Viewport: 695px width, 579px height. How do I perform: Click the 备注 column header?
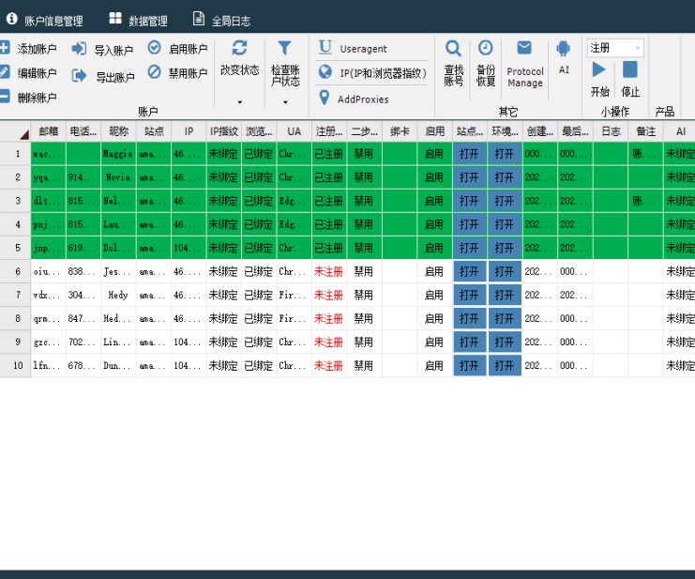645,131
